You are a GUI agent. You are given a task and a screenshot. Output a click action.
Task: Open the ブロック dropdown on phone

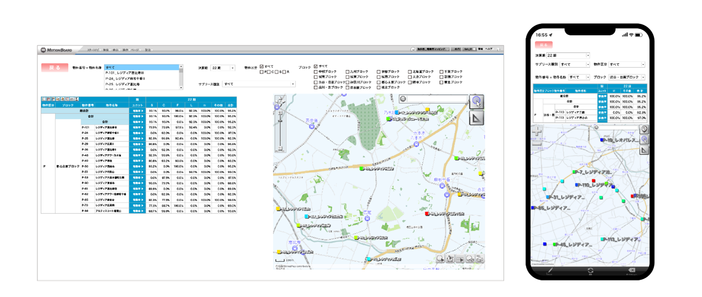point(626,77)
